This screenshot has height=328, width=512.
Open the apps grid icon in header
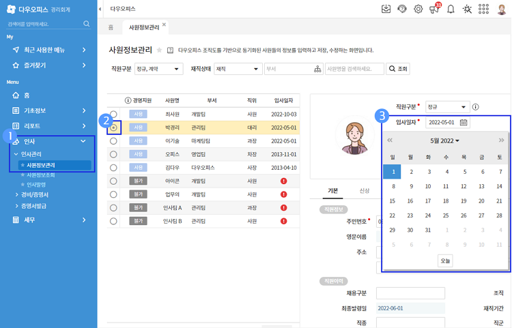(483, 10)
